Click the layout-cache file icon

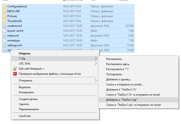[4, 30]
